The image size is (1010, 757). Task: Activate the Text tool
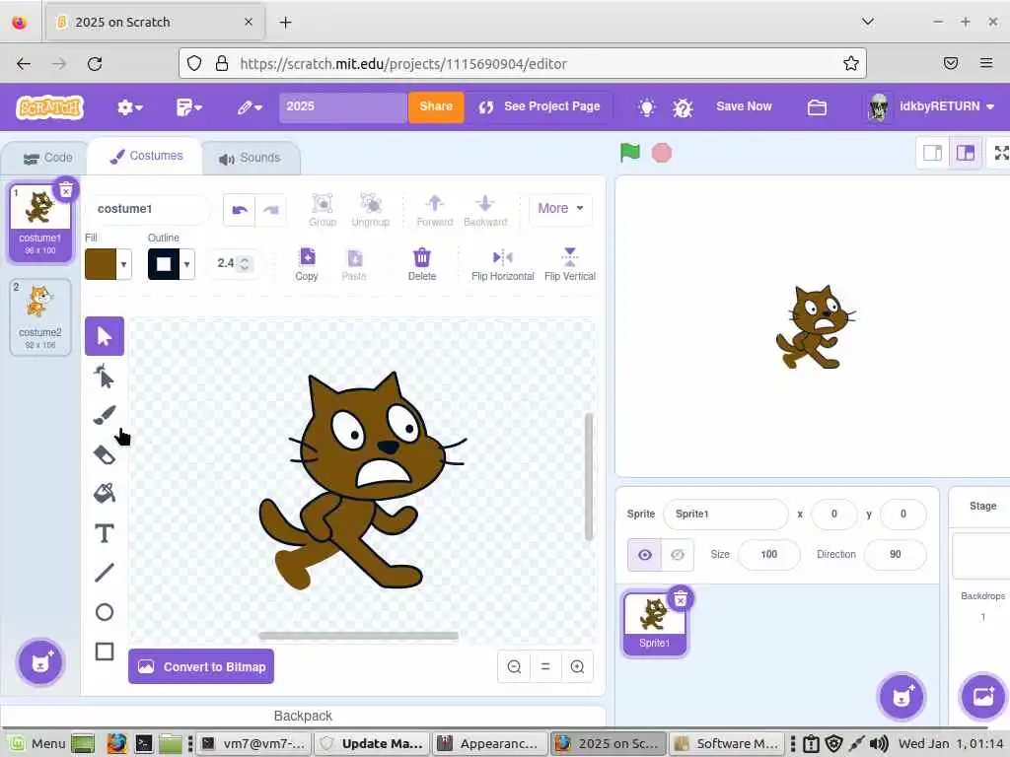coord(105,533)
